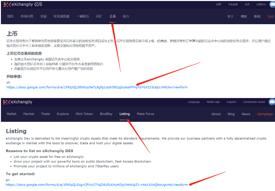Click the '上币亿币交易所的优势' subheading
The width and height of the screenshot is (275, 191).
click(24, 53)
